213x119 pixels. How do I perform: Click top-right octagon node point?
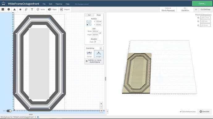click(x=49, y=18)
